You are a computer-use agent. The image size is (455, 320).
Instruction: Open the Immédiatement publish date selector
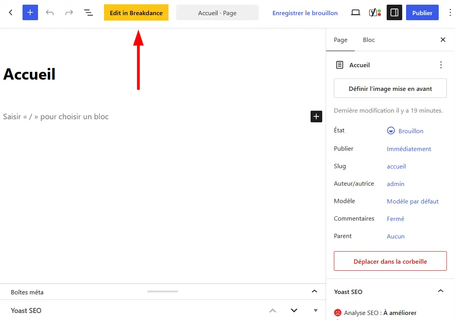click(409, 149)
